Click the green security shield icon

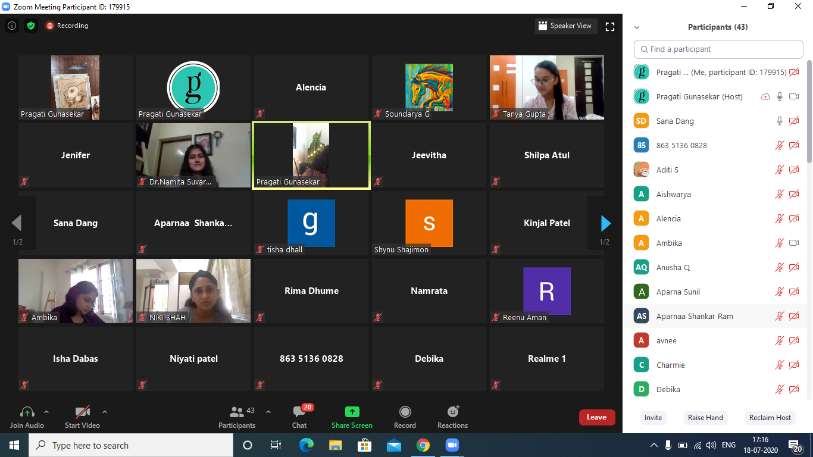31,26
